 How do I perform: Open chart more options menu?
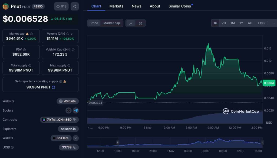[x=273, y=23]
